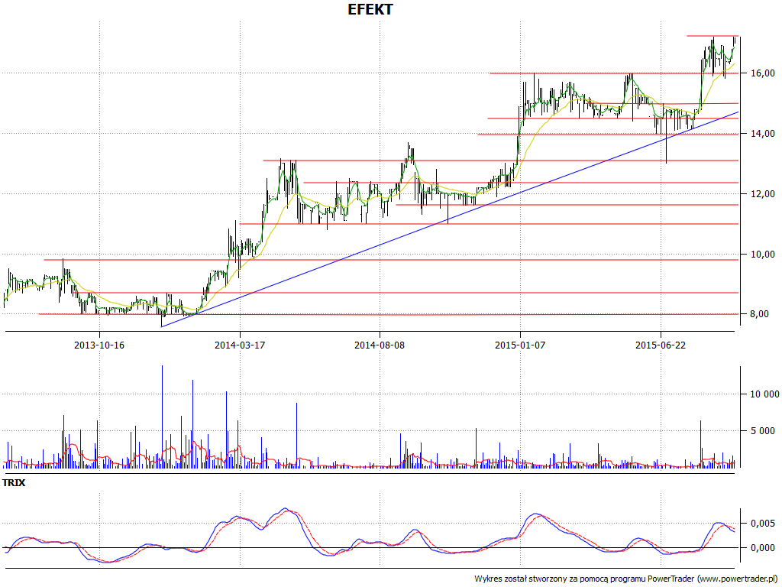Viewport: 782px width, 587px height.
Task: Click the 0,000 TRIX axis label
Action: coord(763,547)
